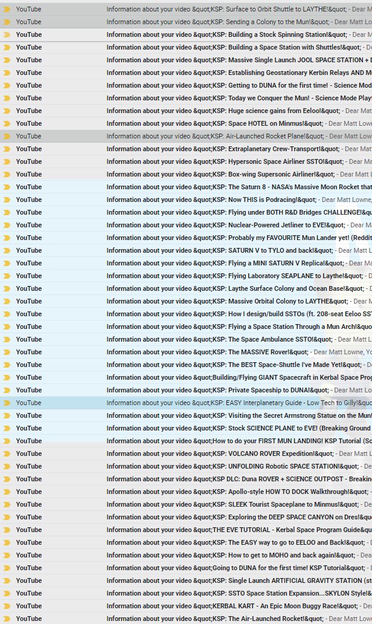Image resolution: width=372 pixels, height=624 pixels.
Task: Toggle importance marker for the Surface to Orbit Shuttle to LAYTHE email
Action: (7, 9)
